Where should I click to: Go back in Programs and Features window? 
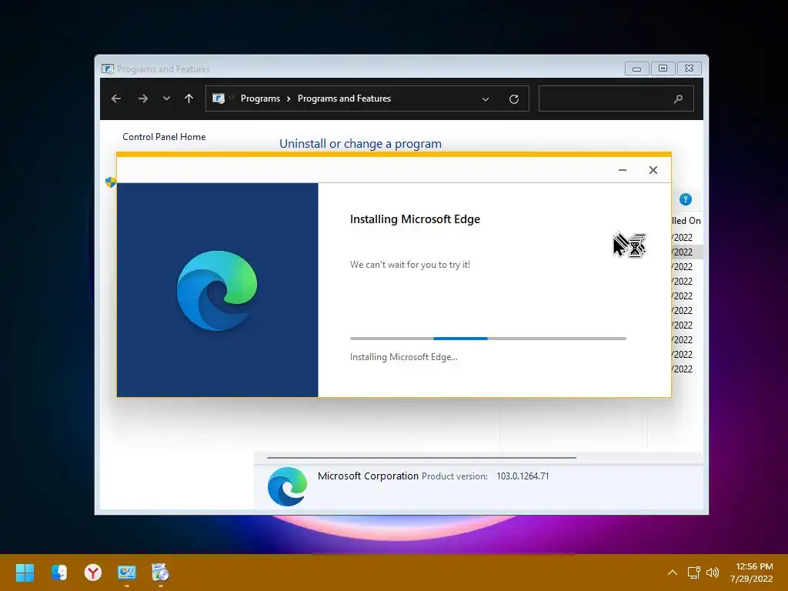point(116,98)
